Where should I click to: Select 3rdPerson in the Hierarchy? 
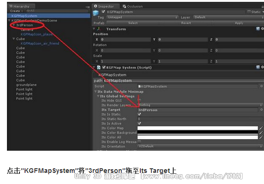click(x=25, y=25)
